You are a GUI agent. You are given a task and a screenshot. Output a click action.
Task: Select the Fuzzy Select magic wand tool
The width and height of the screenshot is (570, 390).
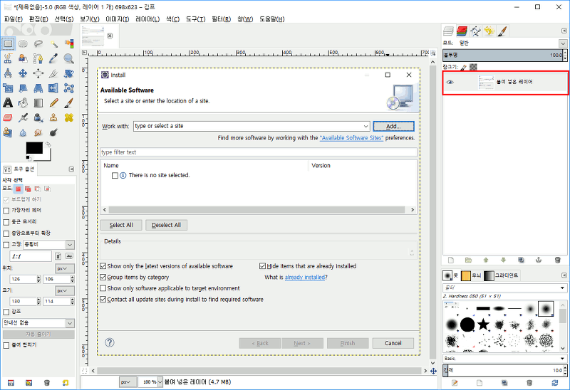pyautogui.click(x=54, y=43)
